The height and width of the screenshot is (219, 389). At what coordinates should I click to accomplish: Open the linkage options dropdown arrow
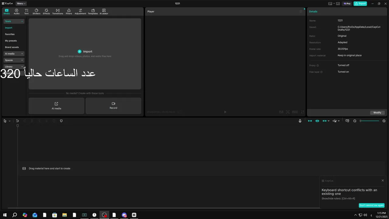[329, 121]
